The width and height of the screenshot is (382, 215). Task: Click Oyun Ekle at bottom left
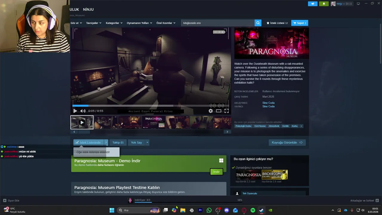[x=11, y=200]
